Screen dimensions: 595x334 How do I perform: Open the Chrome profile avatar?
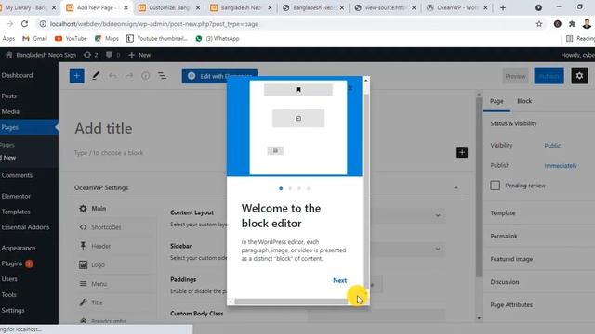click(587, 24)
